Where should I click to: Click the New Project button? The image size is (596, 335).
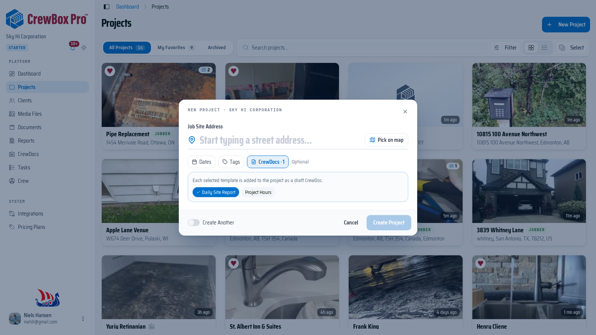566,25
